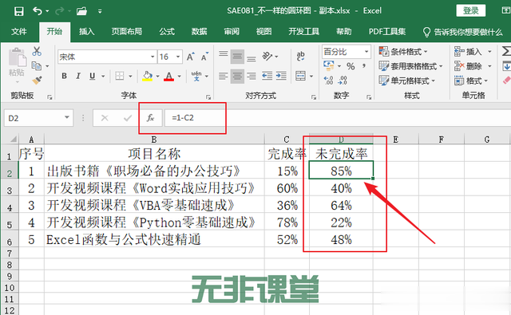Click the Insert Function fx icon
Image resolution: width=511 pixels, height=315 pixels.
coord(150,117)
